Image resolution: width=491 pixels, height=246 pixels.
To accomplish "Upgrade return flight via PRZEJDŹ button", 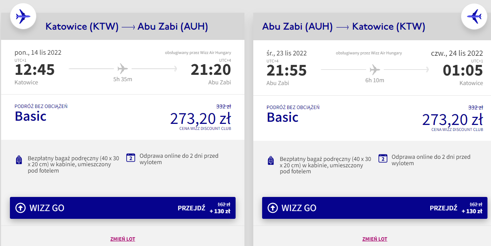I will [x=444, y=208].
